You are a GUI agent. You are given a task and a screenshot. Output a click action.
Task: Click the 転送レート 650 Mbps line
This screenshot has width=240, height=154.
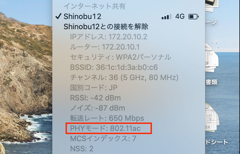(107, 118)
